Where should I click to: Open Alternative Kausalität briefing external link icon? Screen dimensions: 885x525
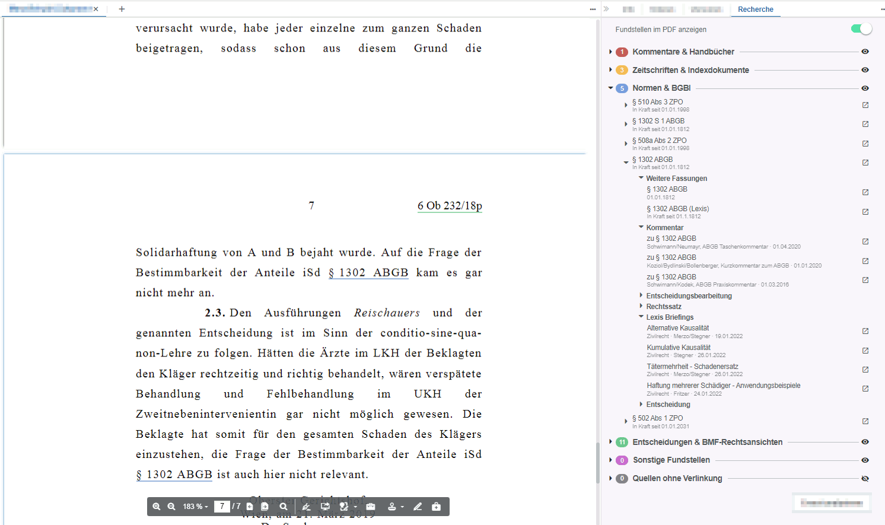865,331
